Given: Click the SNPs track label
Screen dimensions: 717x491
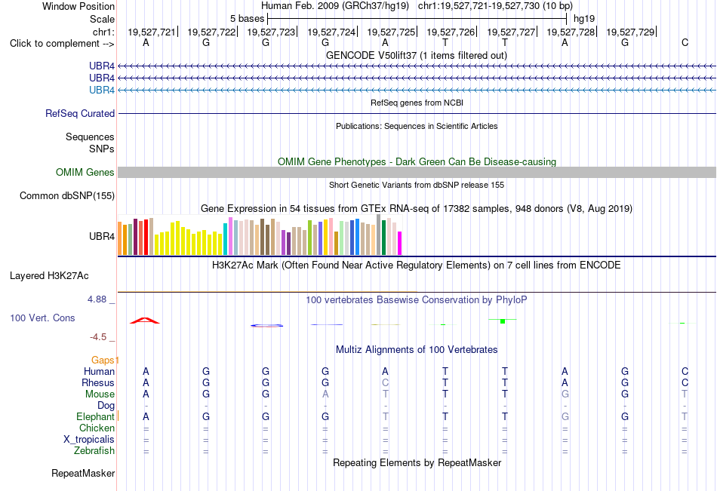Looking at the screenshot, I should pyautogui.click(x=102, y=149).
